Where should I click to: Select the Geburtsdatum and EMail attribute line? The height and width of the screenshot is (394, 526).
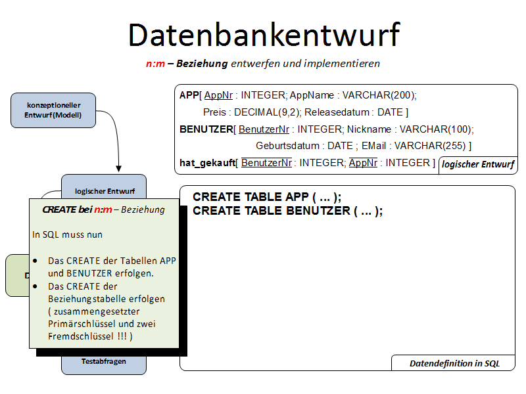pyautogui.click(x=364, y=146)
